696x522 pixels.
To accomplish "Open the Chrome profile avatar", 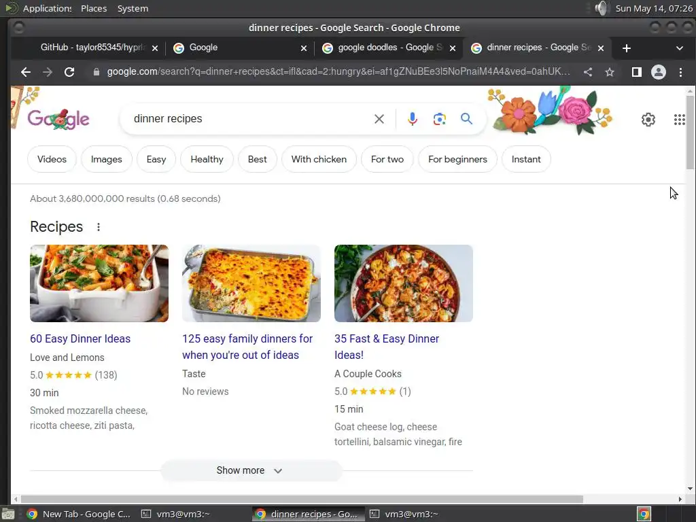I will pos(658,72).
